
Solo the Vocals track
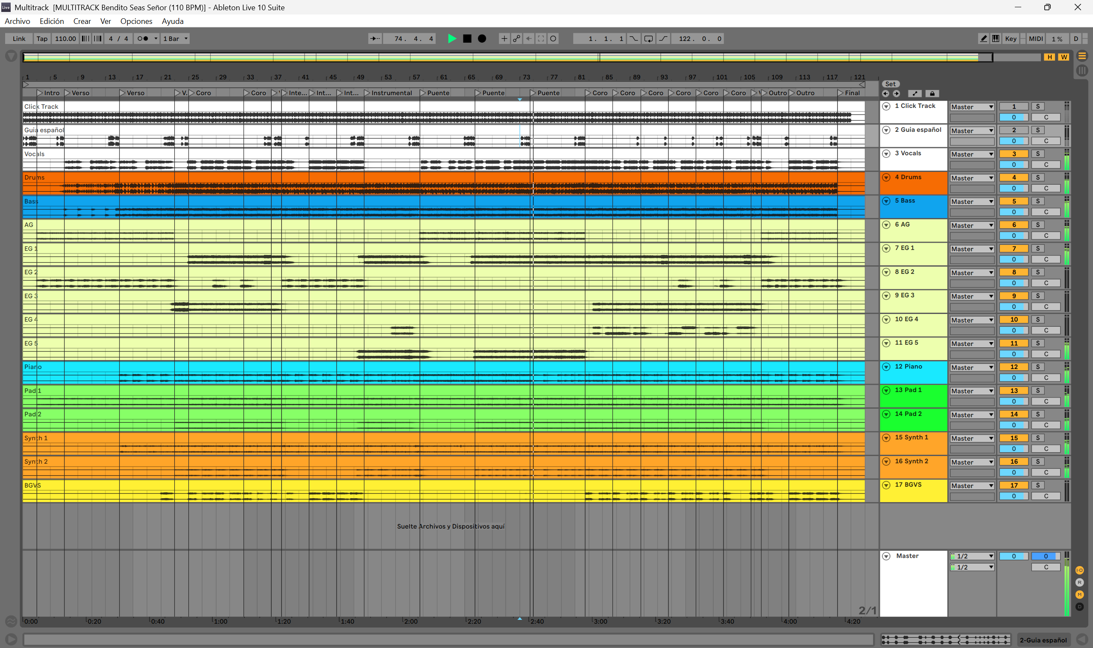[1038, 154]
